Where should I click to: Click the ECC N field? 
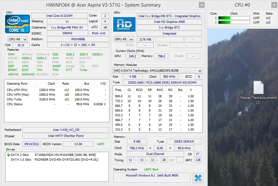point(199,77)
